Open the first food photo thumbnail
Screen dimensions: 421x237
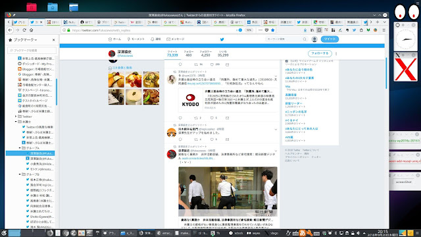pos(116,80)
